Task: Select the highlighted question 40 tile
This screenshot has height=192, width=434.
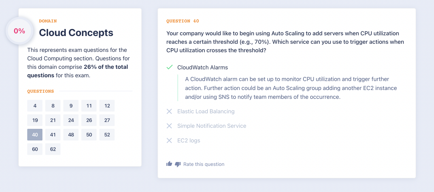Action: [35, 134]
